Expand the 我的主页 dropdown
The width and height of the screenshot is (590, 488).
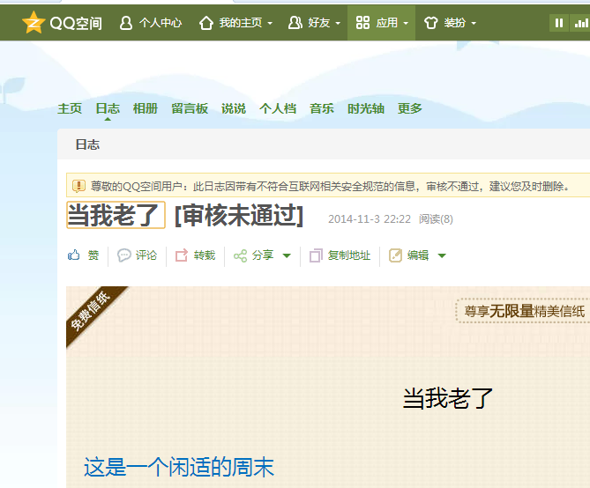tap(235, 23)
